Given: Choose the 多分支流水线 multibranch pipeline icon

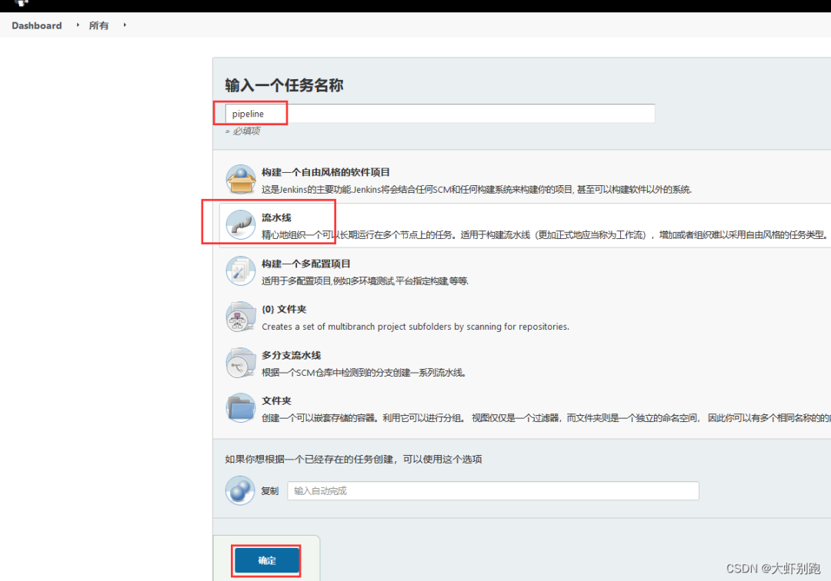Looking at the screenshot, I should click(x=241, y=363).
